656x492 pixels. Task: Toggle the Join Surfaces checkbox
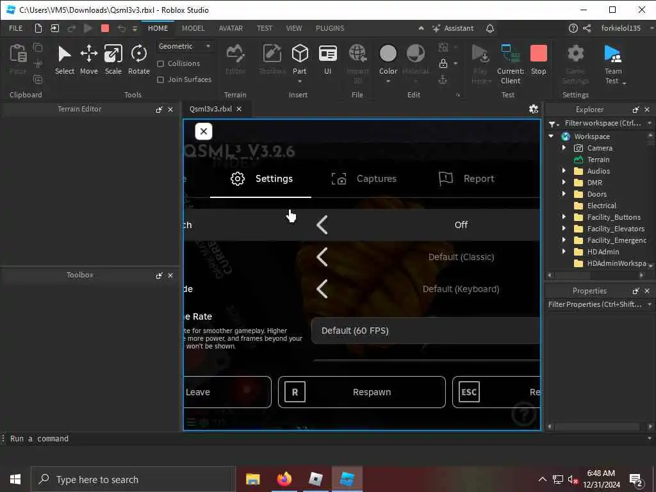click(x=160, y=79)
